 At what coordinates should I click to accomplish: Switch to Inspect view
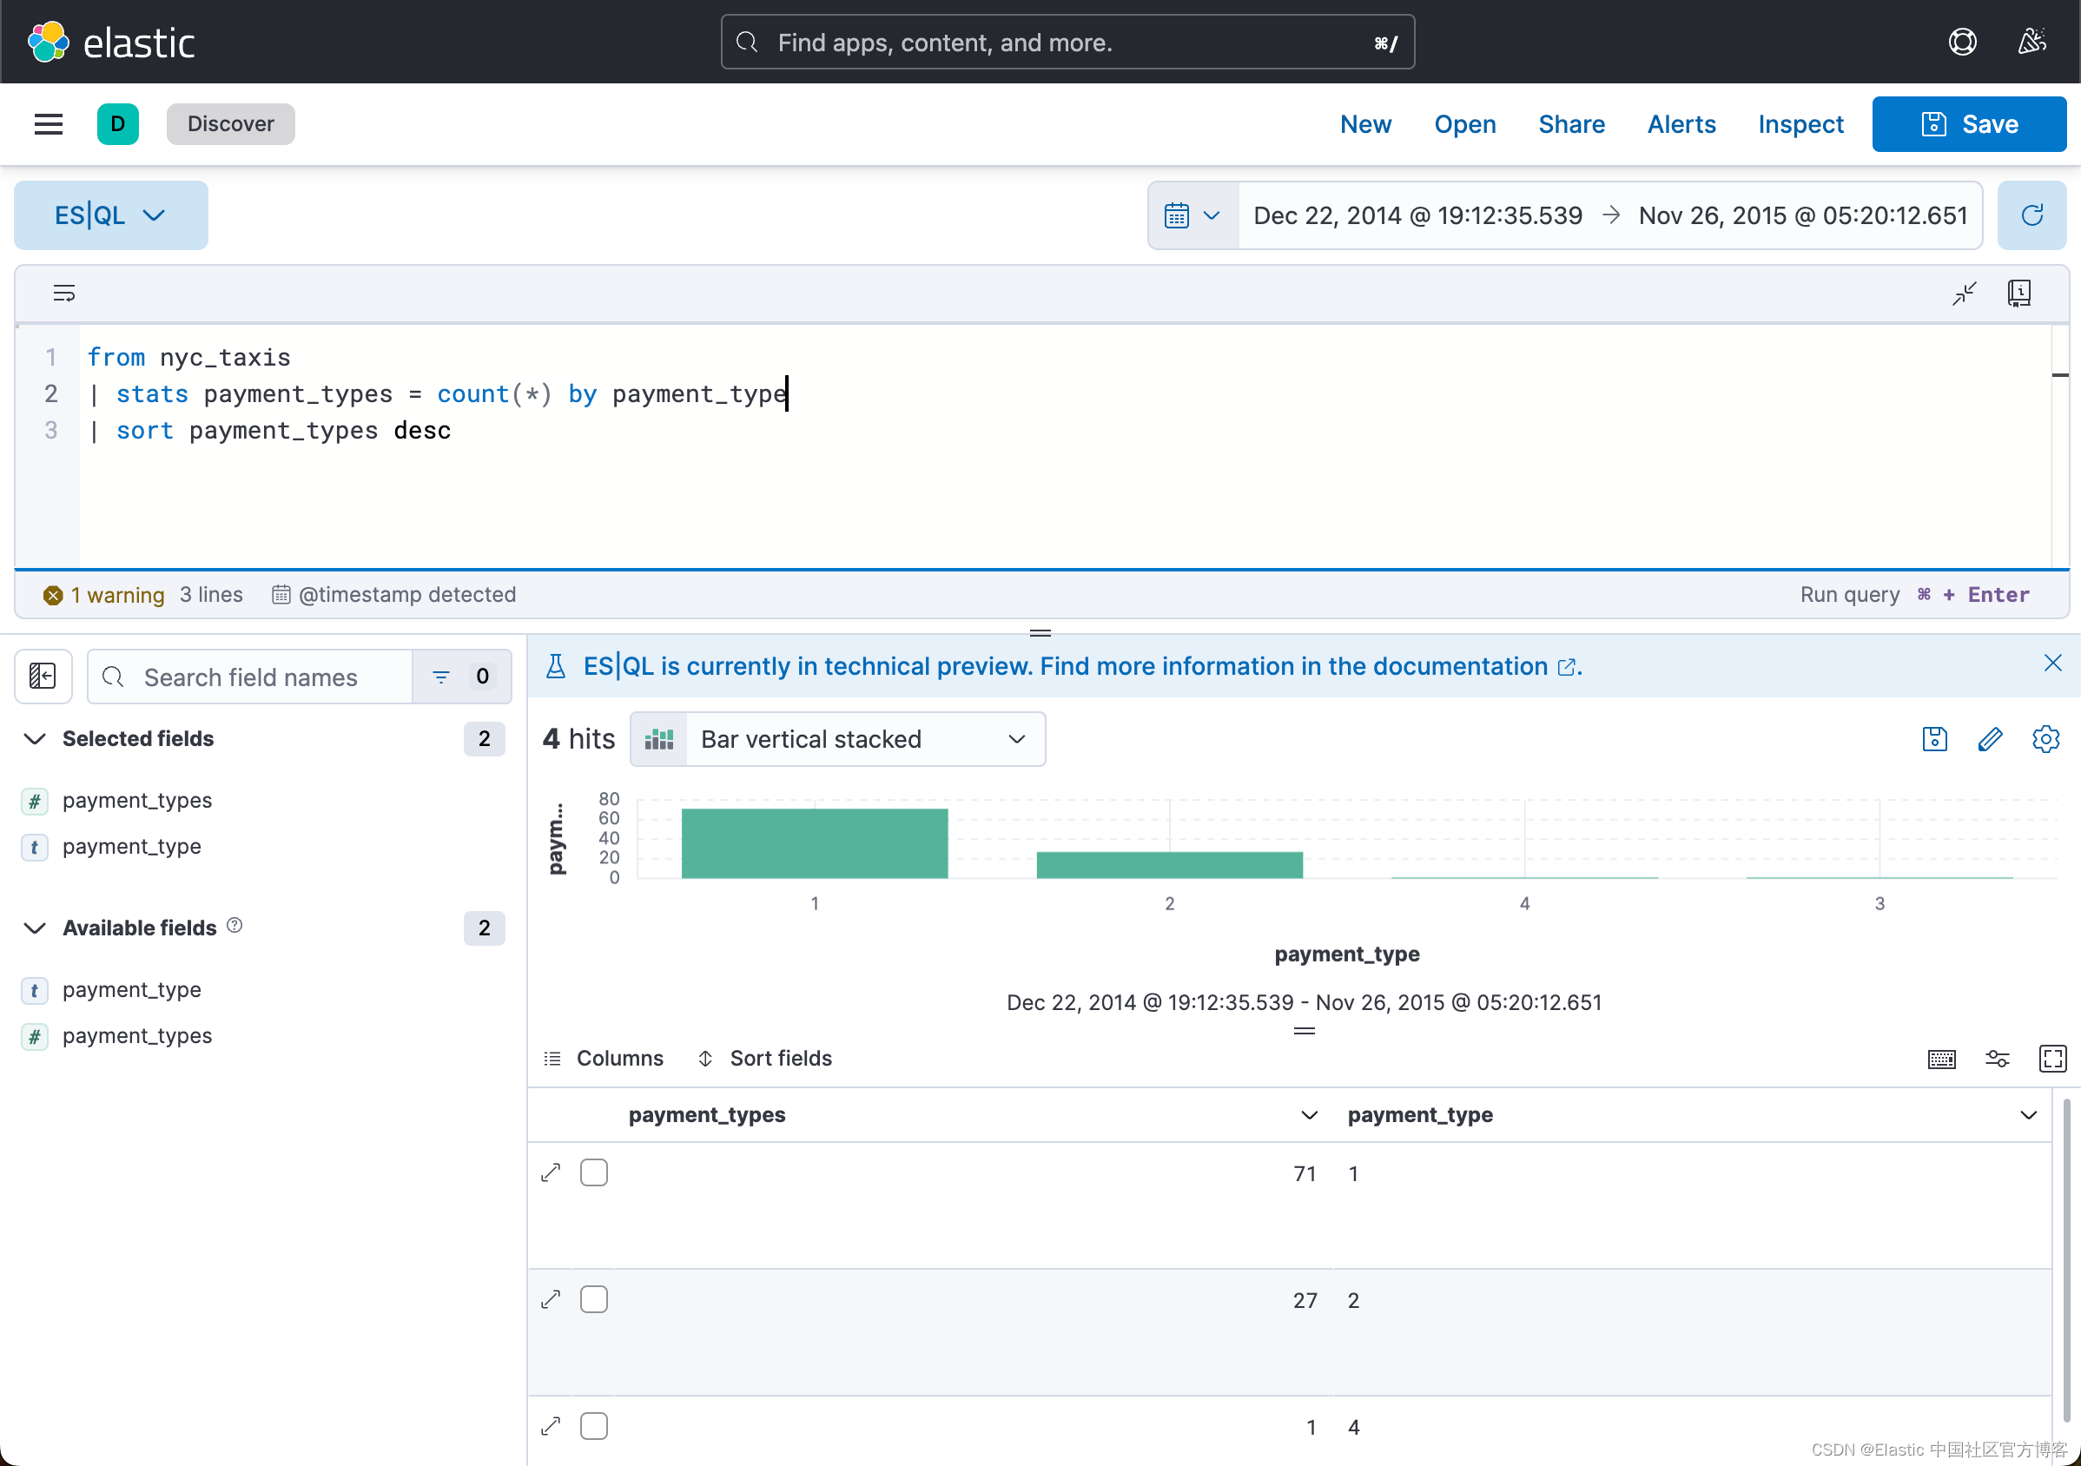pyautogui.click(x=1800, y=124)
